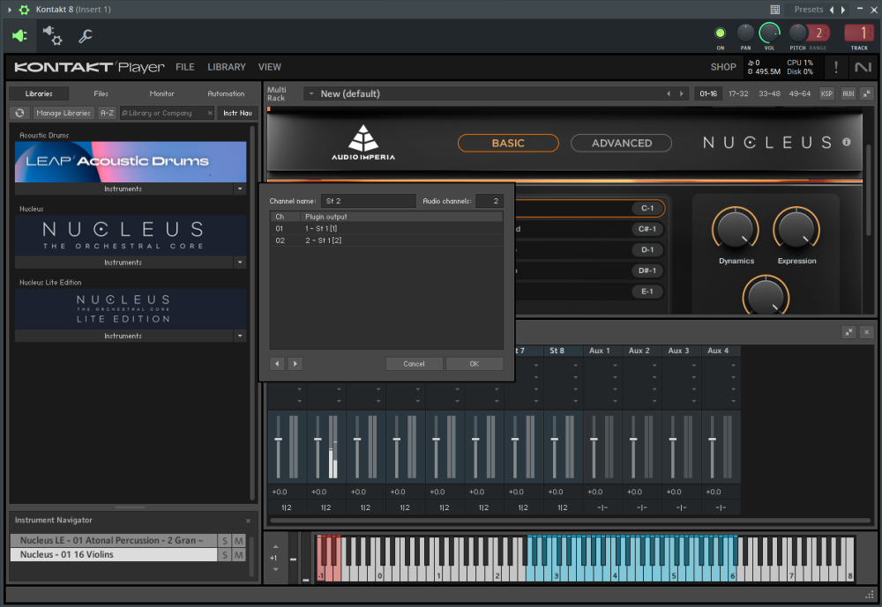882x607 pixels.
Task: Go to next preset in wrapper
Action: 842,10
